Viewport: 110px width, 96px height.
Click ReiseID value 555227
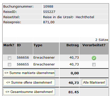[x=49, y=12]
